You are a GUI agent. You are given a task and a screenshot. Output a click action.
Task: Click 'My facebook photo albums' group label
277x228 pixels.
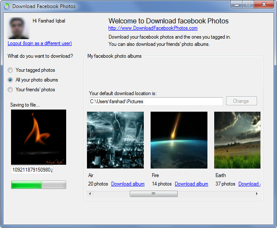coord(115,56)
